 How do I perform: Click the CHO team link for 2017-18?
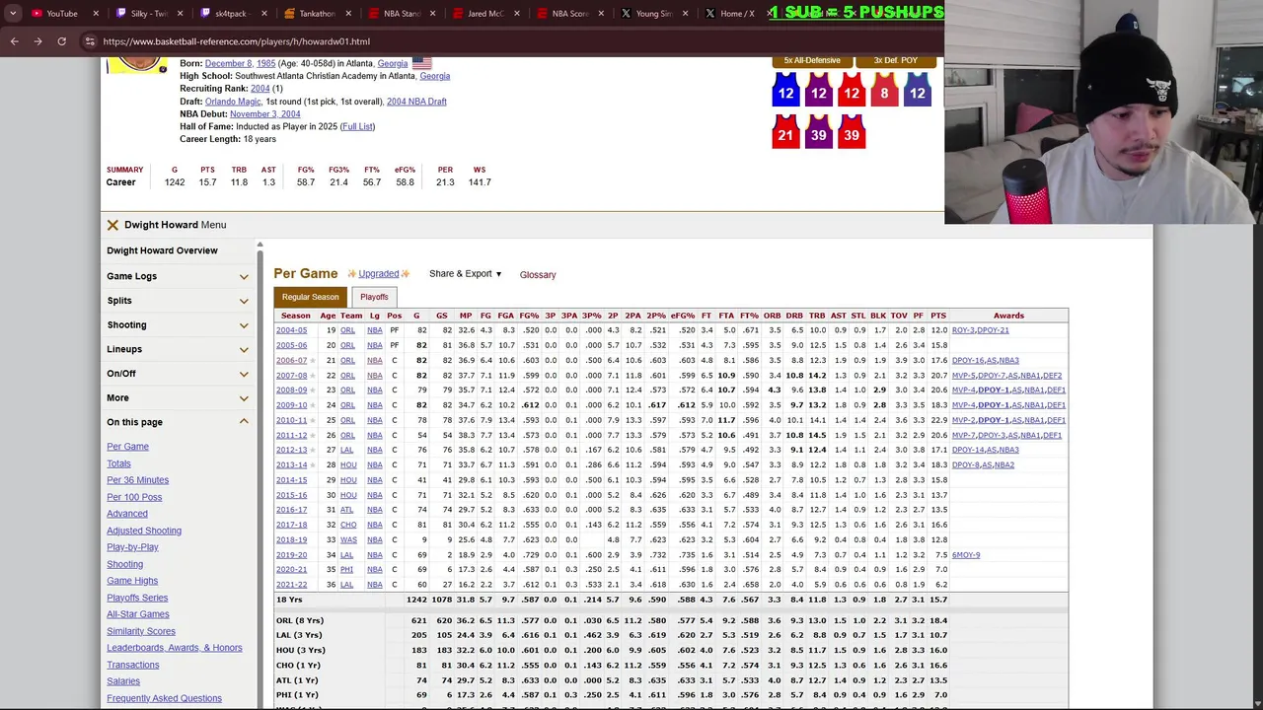tap(348, 525)
